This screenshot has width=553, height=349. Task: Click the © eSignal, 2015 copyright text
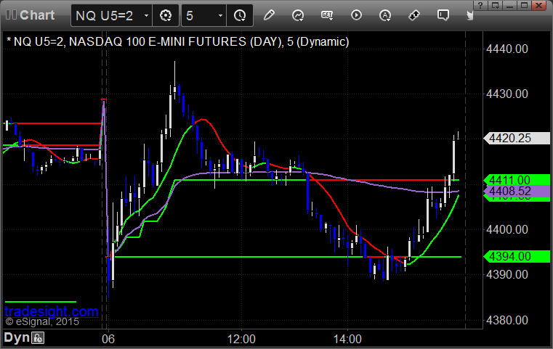click(42, 321)
